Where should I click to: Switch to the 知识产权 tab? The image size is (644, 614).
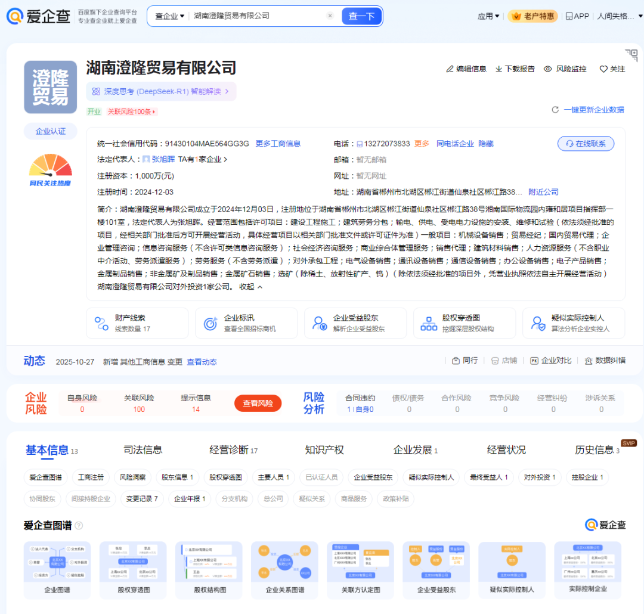point(324,450)
